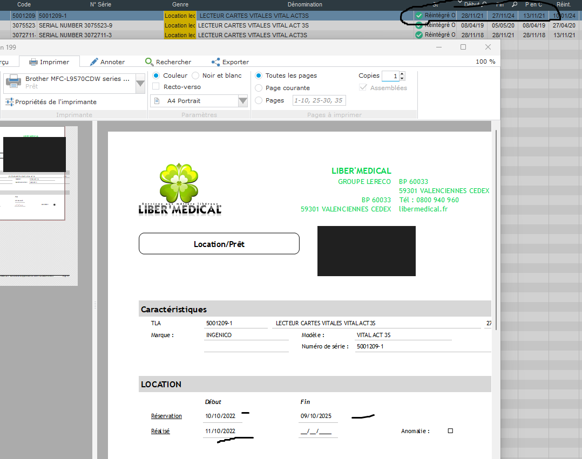Open the Brother MFC-L9570CDW printer dropdown
This screenshot has width=582, height=459.
(140, 84)
